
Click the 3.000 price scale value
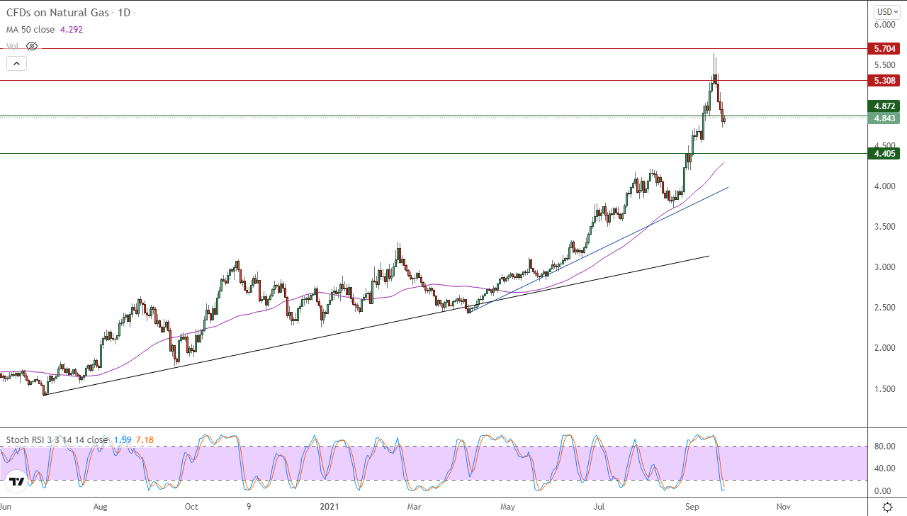coord(885,267)
